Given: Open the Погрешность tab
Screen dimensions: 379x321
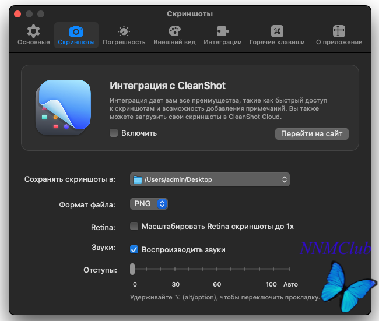Looking at the screenshot, I should point(124,36).
